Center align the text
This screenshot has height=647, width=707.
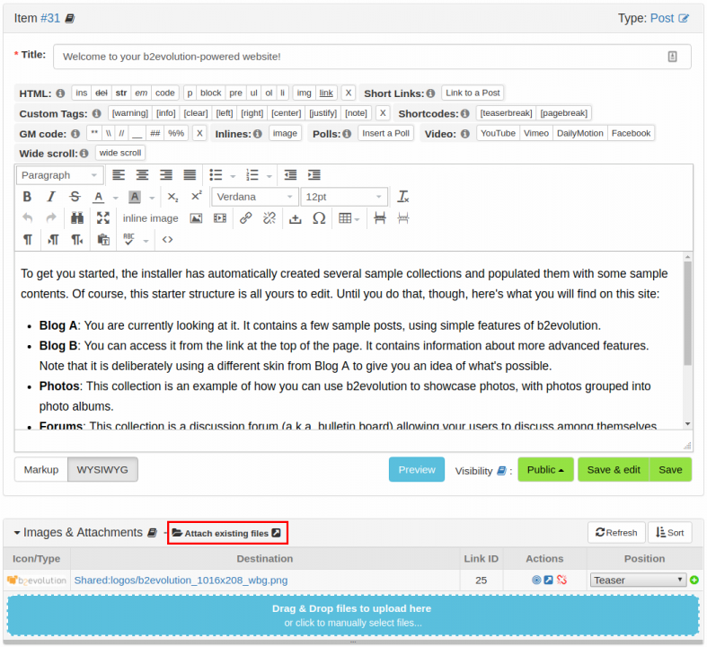pos(143,175)
